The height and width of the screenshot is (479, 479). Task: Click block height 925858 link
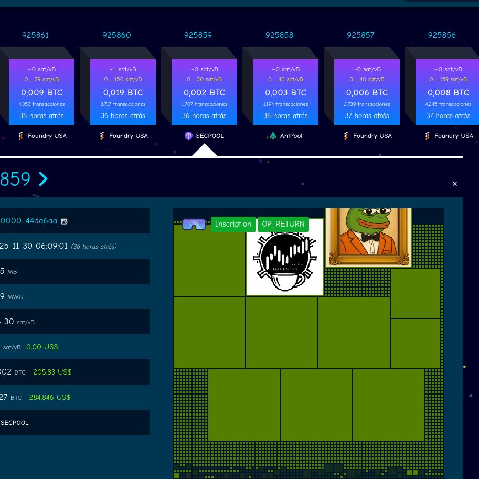pyautogui.click(x=279, y=35)
